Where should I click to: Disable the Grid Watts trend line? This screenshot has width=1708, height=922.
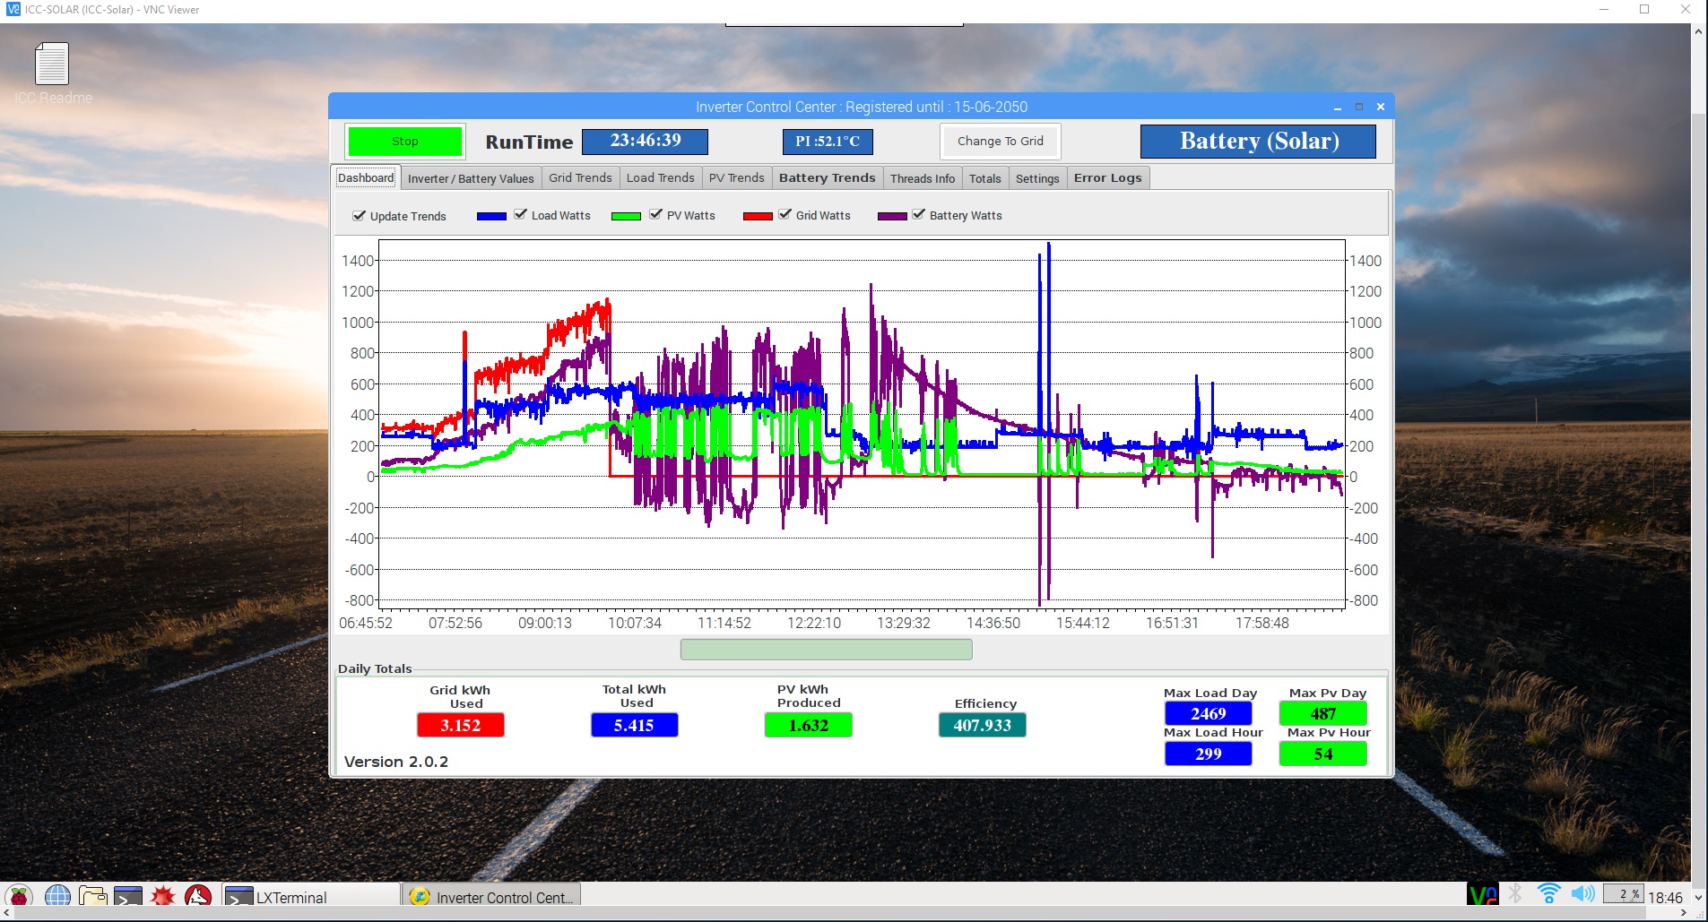coord(785,215)
